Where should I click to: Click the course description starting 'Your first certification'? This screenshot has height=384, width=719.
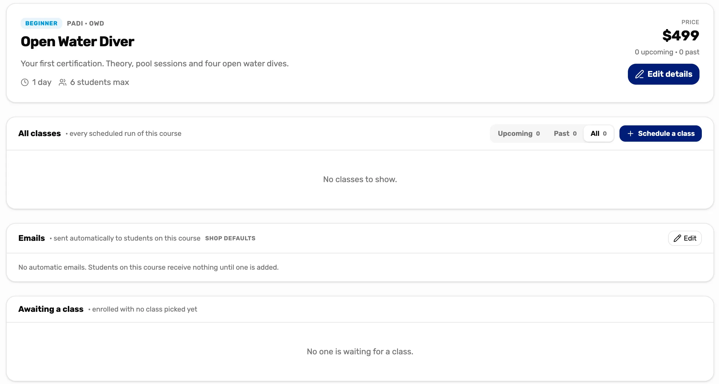click(155, 64)
